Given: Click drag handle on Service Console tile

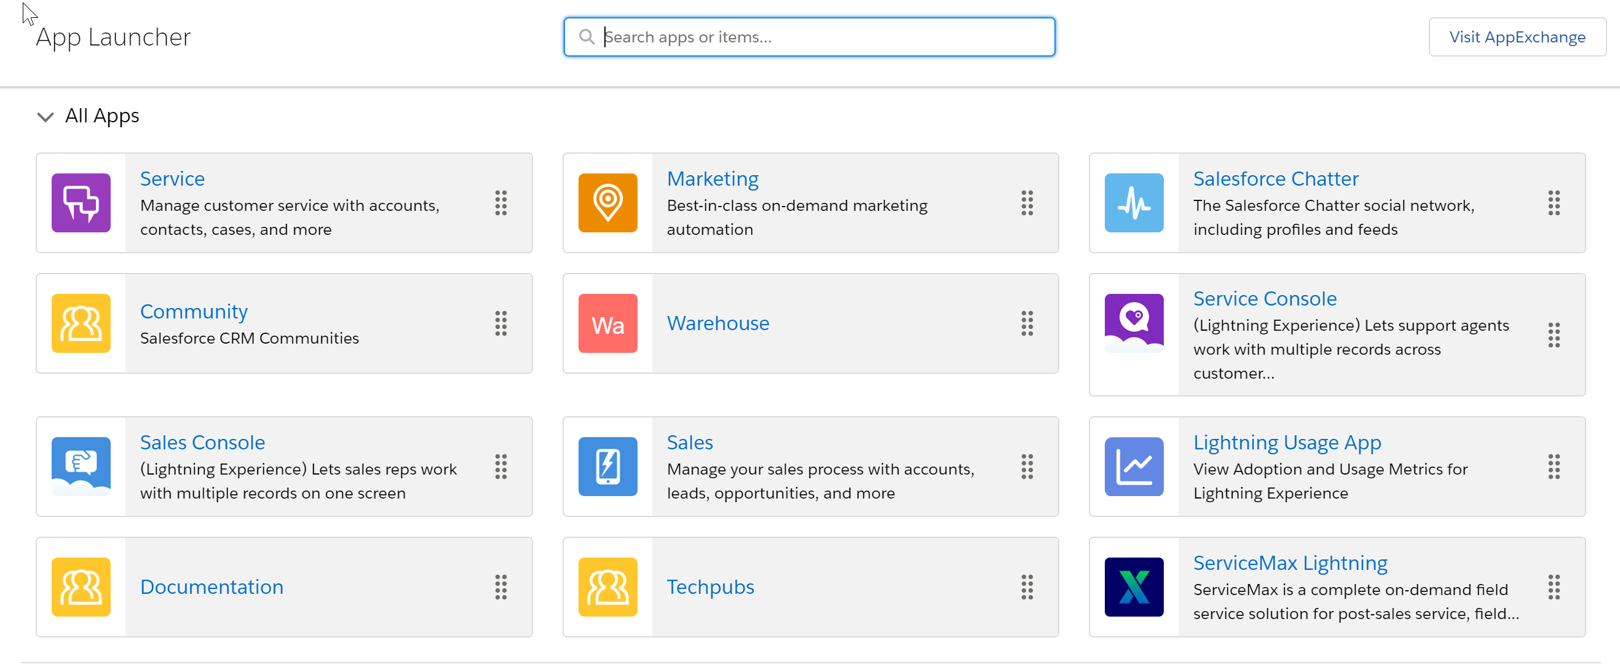Looking at the screenshot, I should pyautogui.click(x=1554, y=335).
